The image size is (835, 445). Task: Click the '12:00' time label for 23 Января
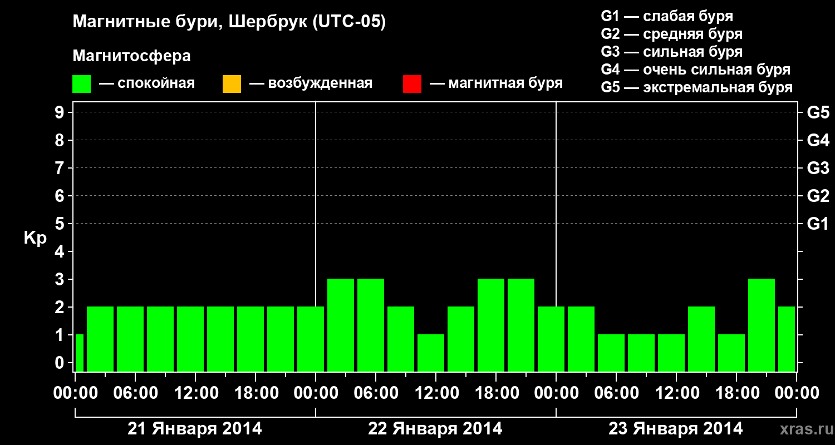click(676, 393)
